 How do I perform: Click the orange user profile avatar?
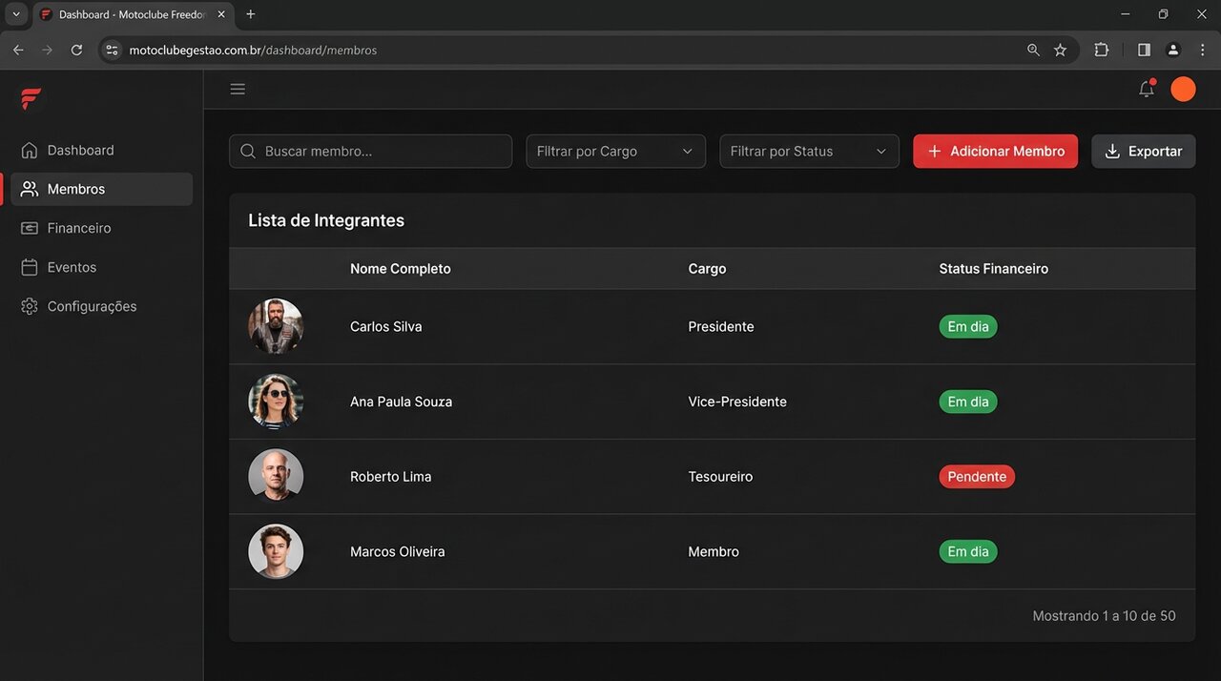[x=1183, y=89]
